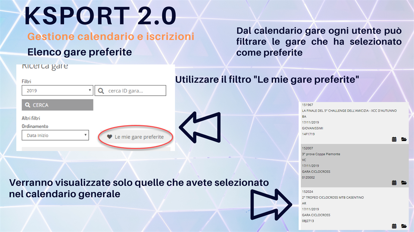Click code 14F1719 in first race

coord(308,134)
